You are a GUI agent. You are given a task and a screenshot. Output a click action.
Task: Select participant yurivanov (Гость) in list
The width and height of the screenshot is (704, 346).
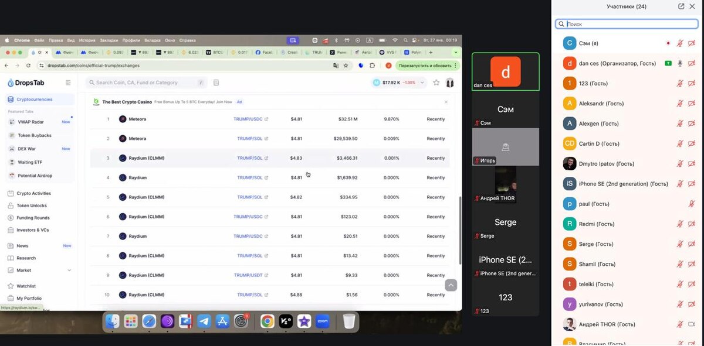coord(627,304)
